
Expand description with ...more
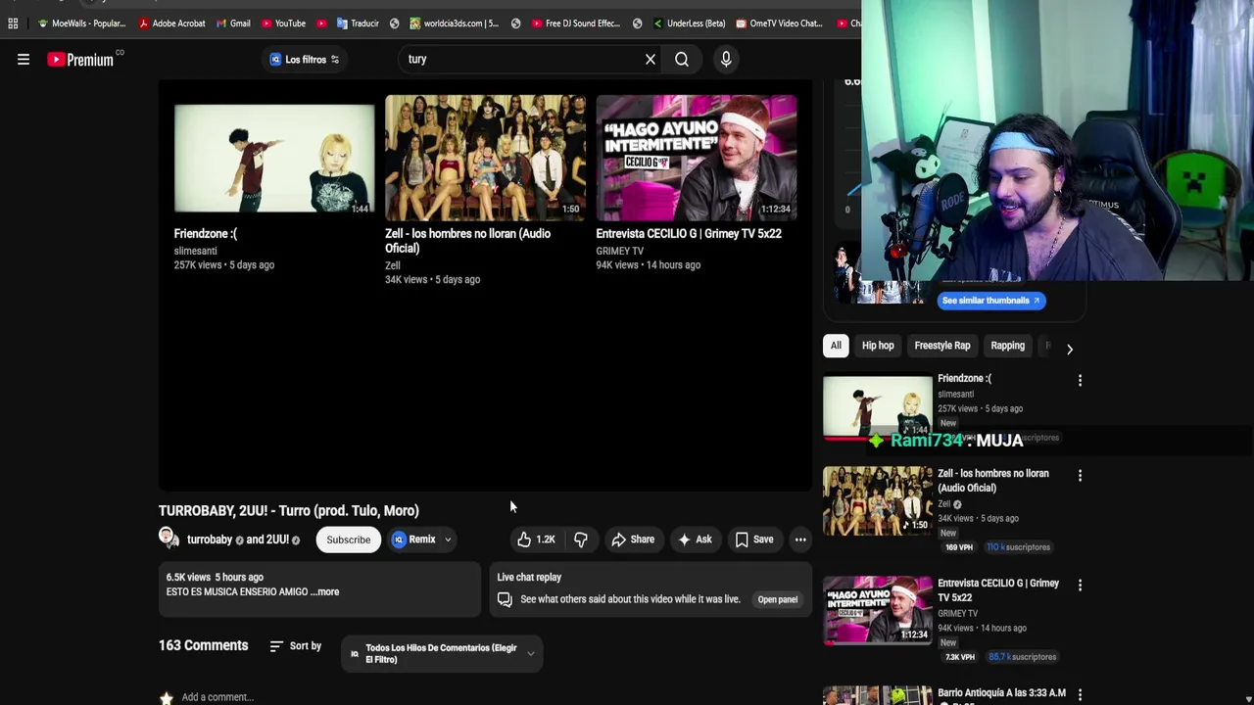[325, 591]
